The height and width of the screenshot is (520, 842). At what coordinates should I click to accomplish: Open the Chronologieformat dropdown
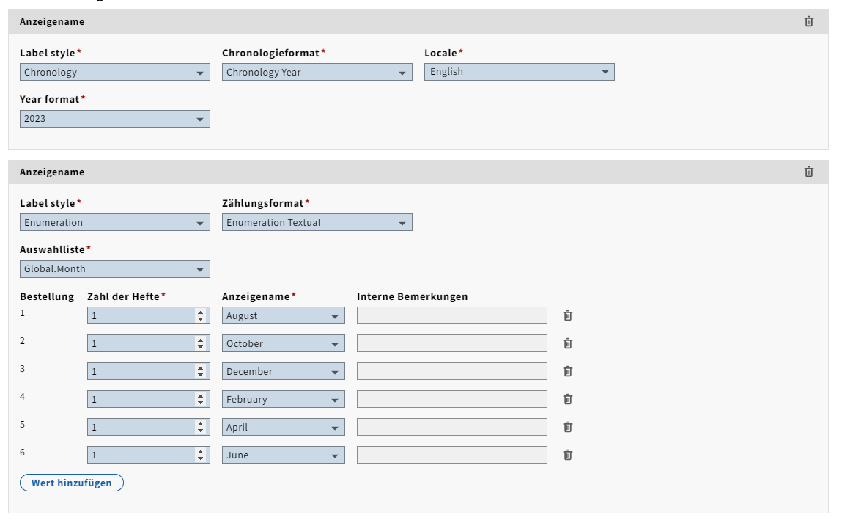[x=317, y=72]
